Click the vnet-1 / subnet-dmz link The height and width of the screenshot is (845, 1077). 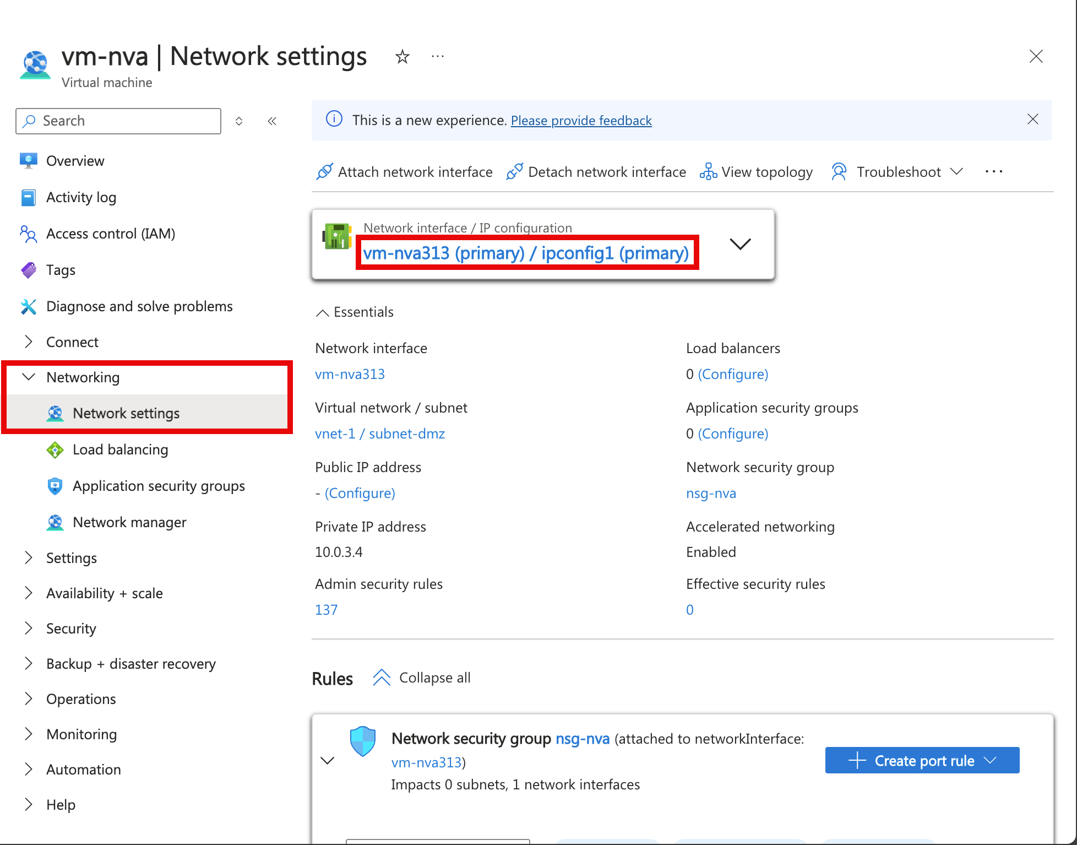click(x=378, y=433)
